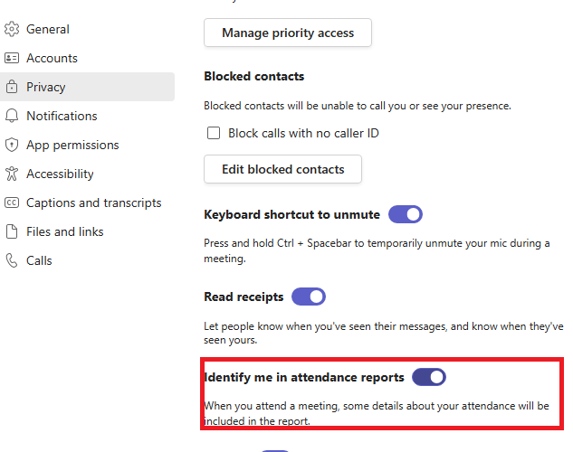Click Edit blocked contacts button
The width and height of the screenshot is (573, 452).
[x=282, y=169]
